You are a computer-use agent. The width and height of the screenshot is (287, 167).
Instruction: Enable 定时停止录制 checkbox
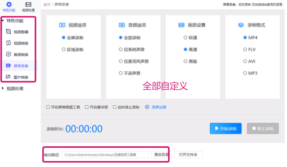tap(114, 107)
